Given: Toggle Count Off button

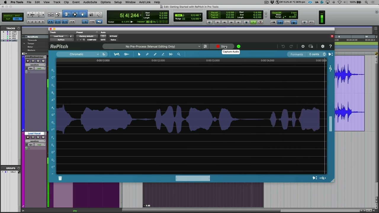Looking at the screenshot, I should [x=277, y=13].
